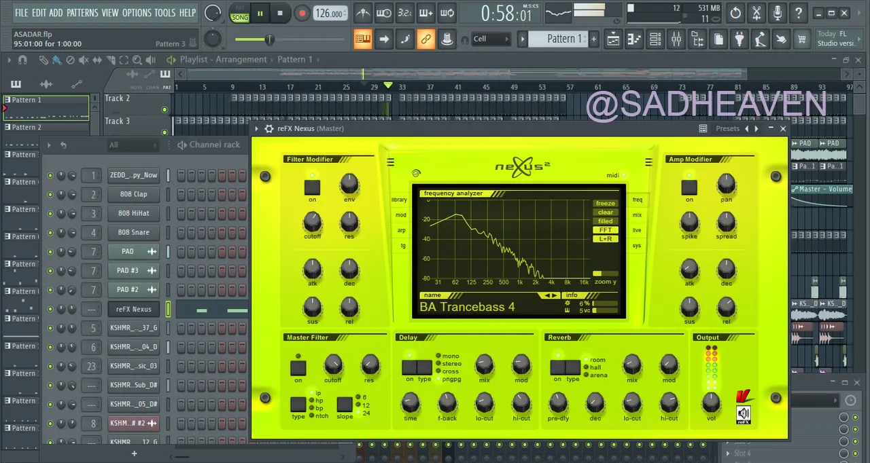Image resolution: width=870 pixels, height=463 pixels.
Task: Select Pattern 2 in the pattern list
Action: pyautogui.click(x=46, y=127)
